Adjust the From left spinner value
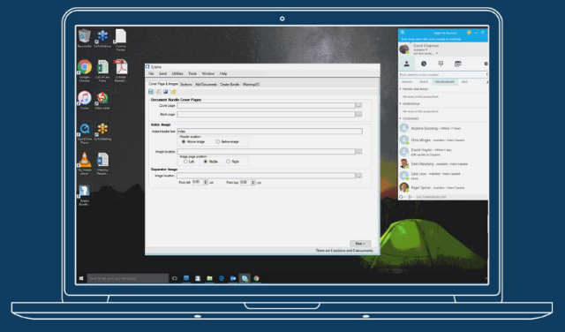 click(x=206, y=183)
